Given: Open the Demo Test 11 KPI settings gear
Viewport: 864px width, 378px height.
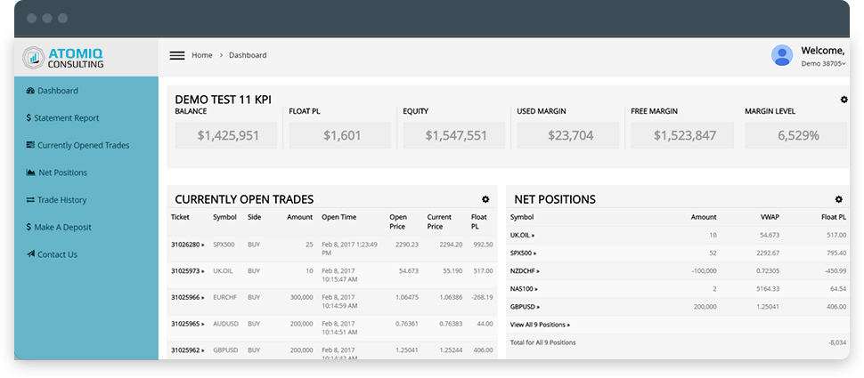Looking at the screenshot, I should coord(844,100).
